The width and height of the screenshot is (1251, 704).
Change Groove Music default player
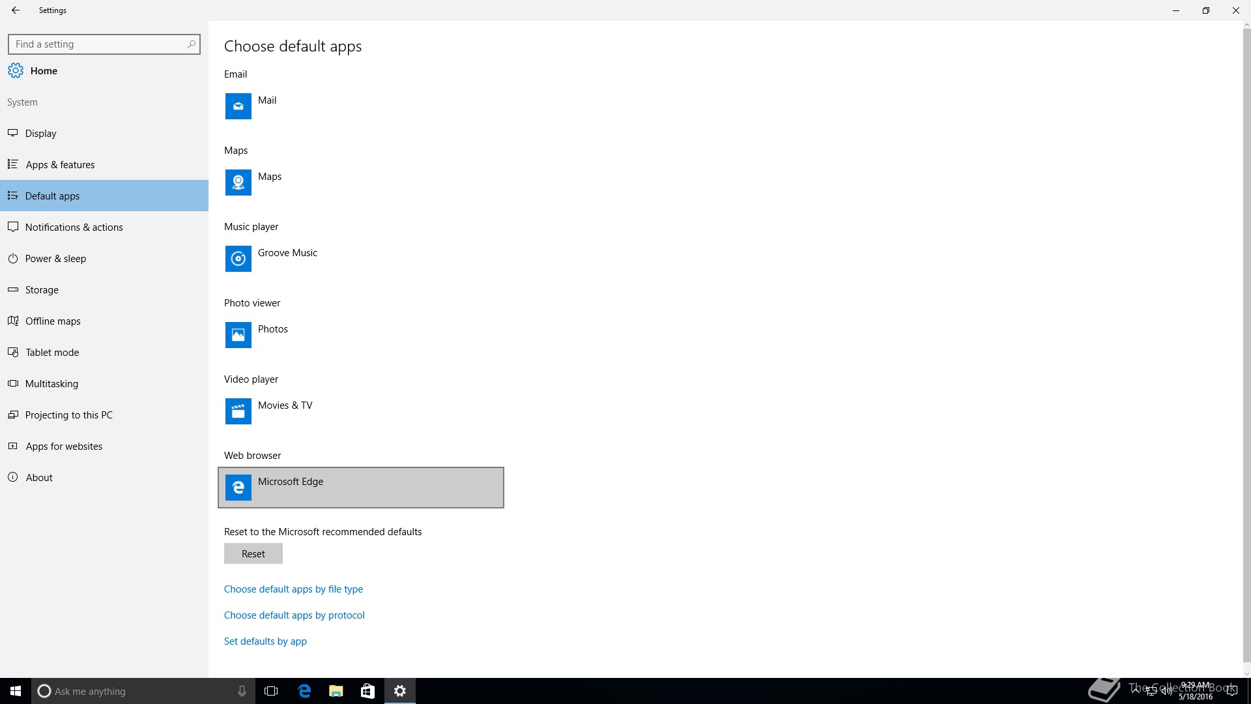[361, 259]
